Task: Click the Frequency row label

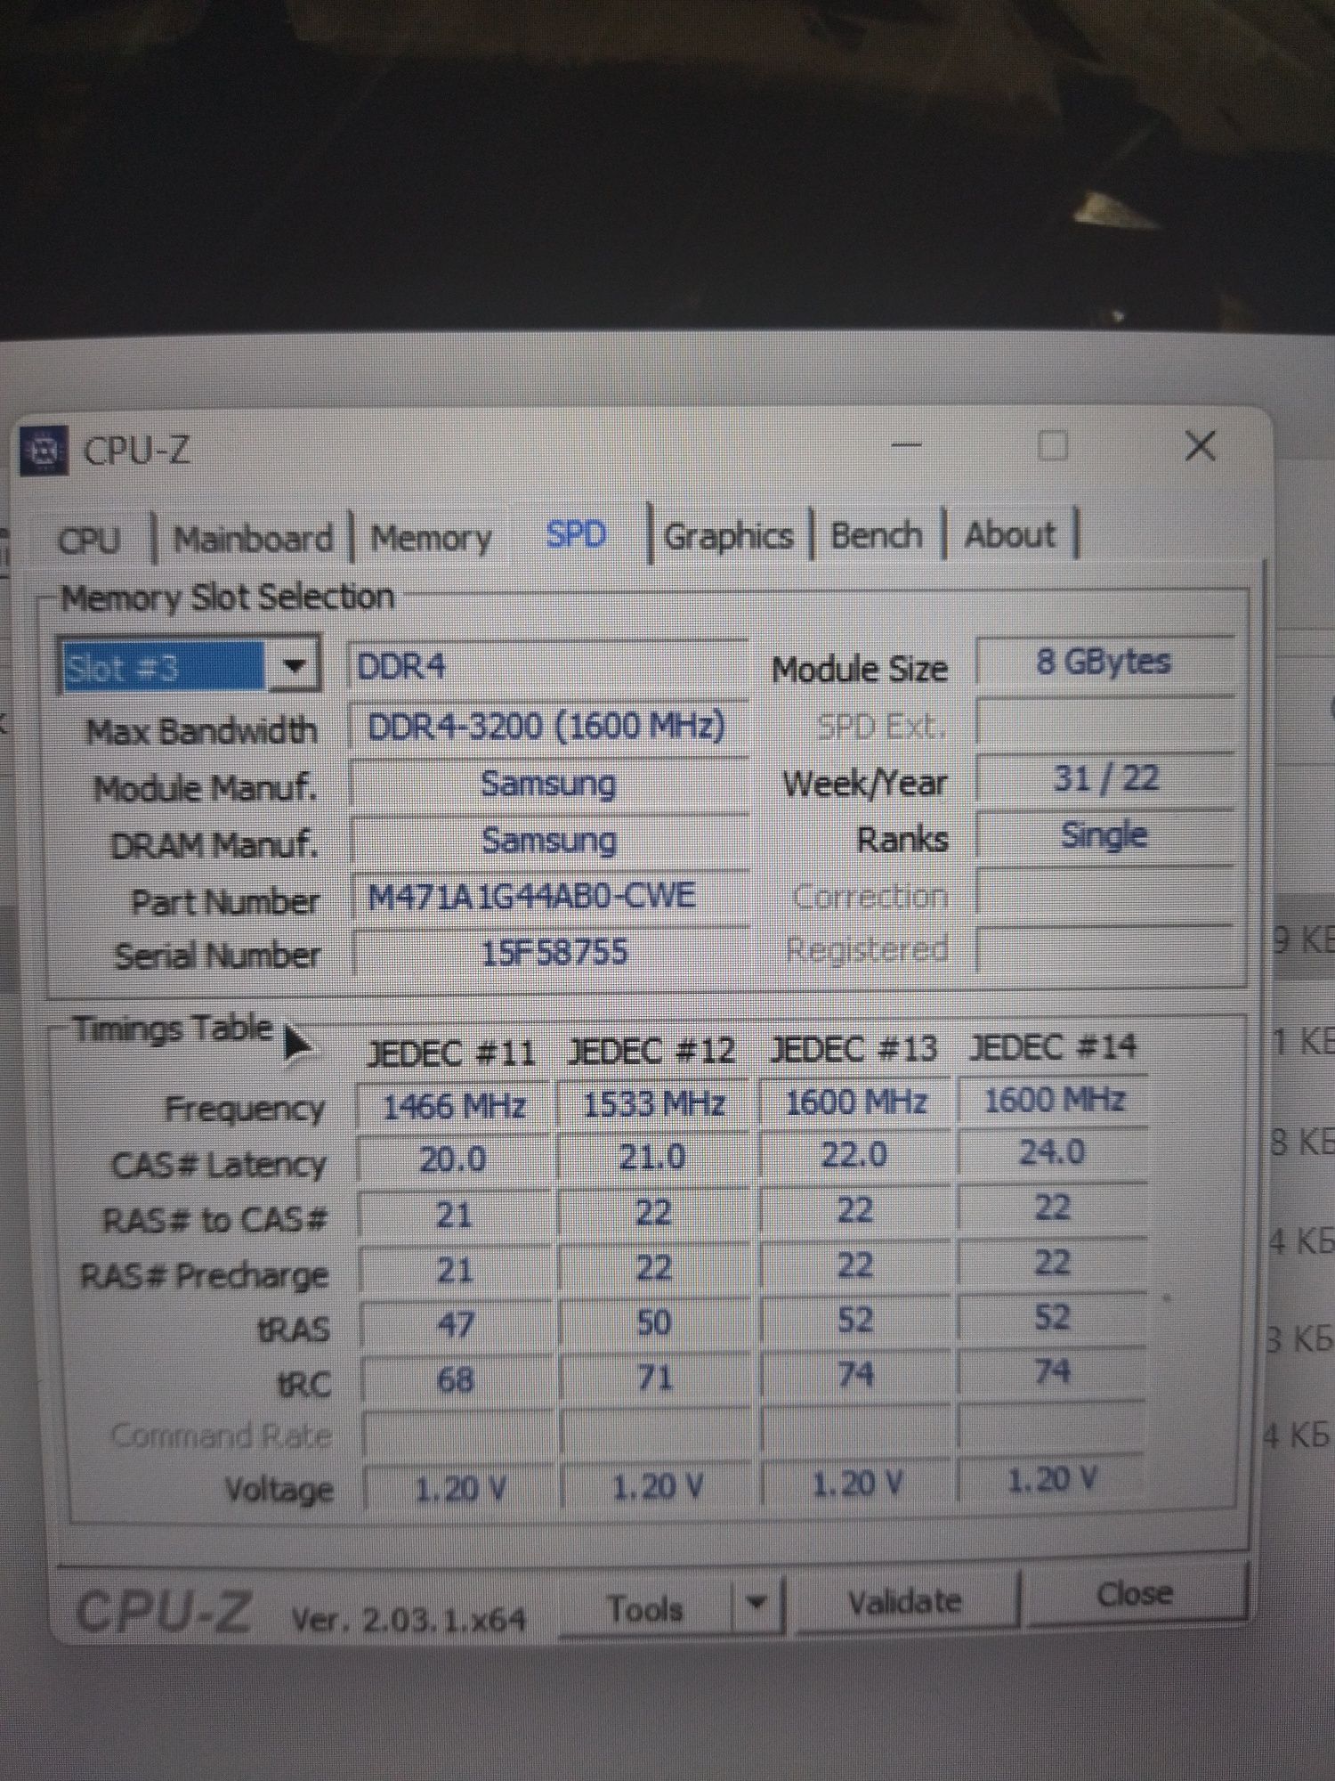Action: click(x=246, y=1110)
